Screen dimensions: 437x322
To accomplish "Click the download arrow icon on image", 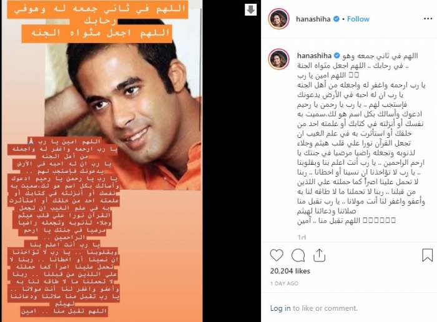I will pos(250,10).
